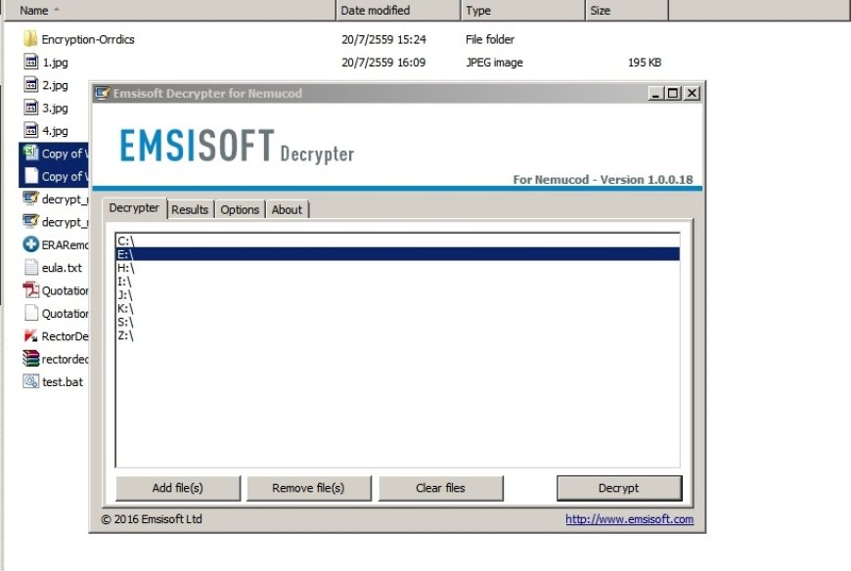Screen dimensions: 851x571
Task: Select the K:\ drive in the list
Action: point(397,309)
